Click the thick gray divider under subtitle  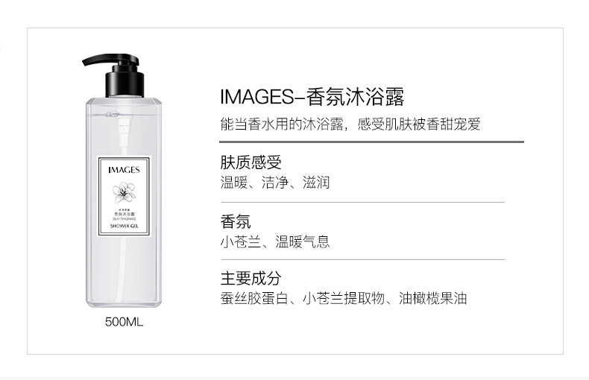pos(371,142)
